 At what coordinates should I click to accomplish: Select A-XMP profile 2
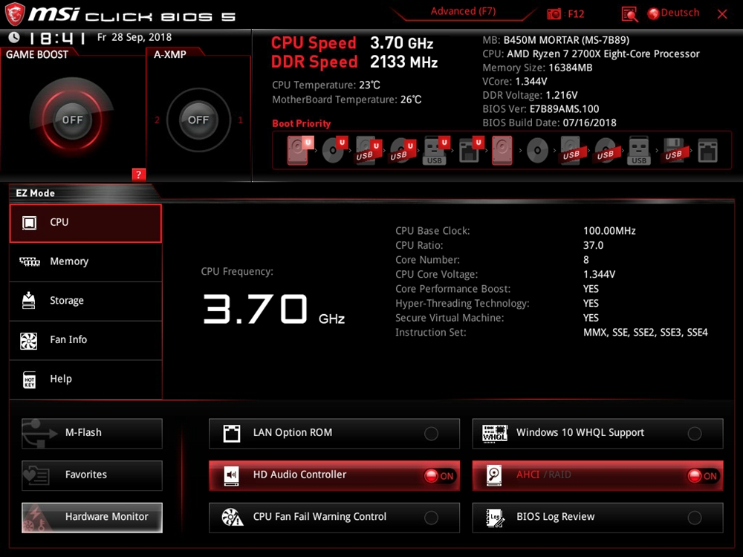tap(158, 120)
